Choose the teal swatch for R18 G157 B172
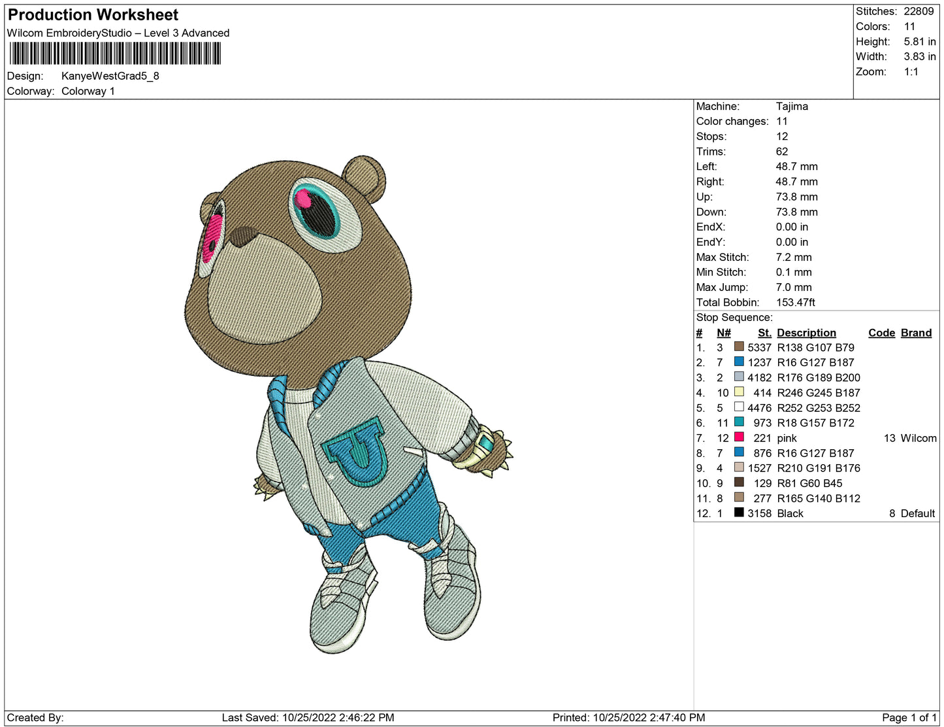The image size is (944, 727). (739, 422)
